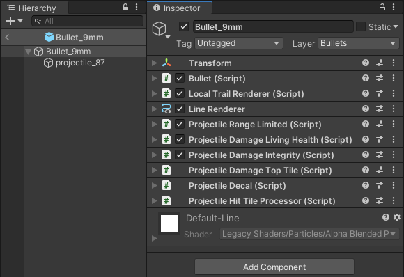Go back using prefab back arrow
This screenshot has height=277, width=404.
click(7, 38)
